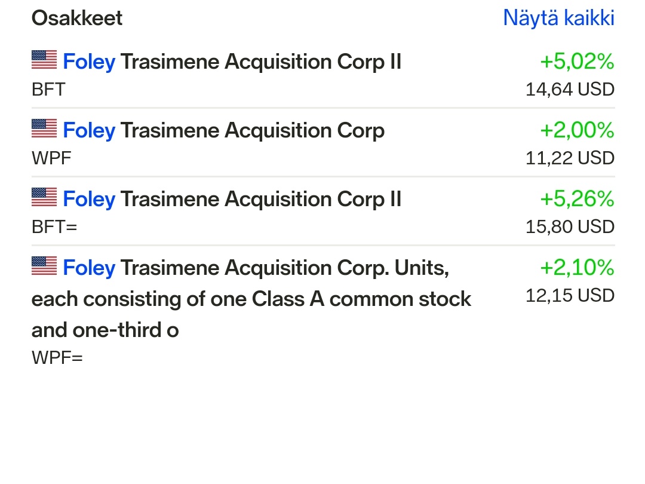
Task: Select the BFT ticker symbol
Action: coord(48,90)
